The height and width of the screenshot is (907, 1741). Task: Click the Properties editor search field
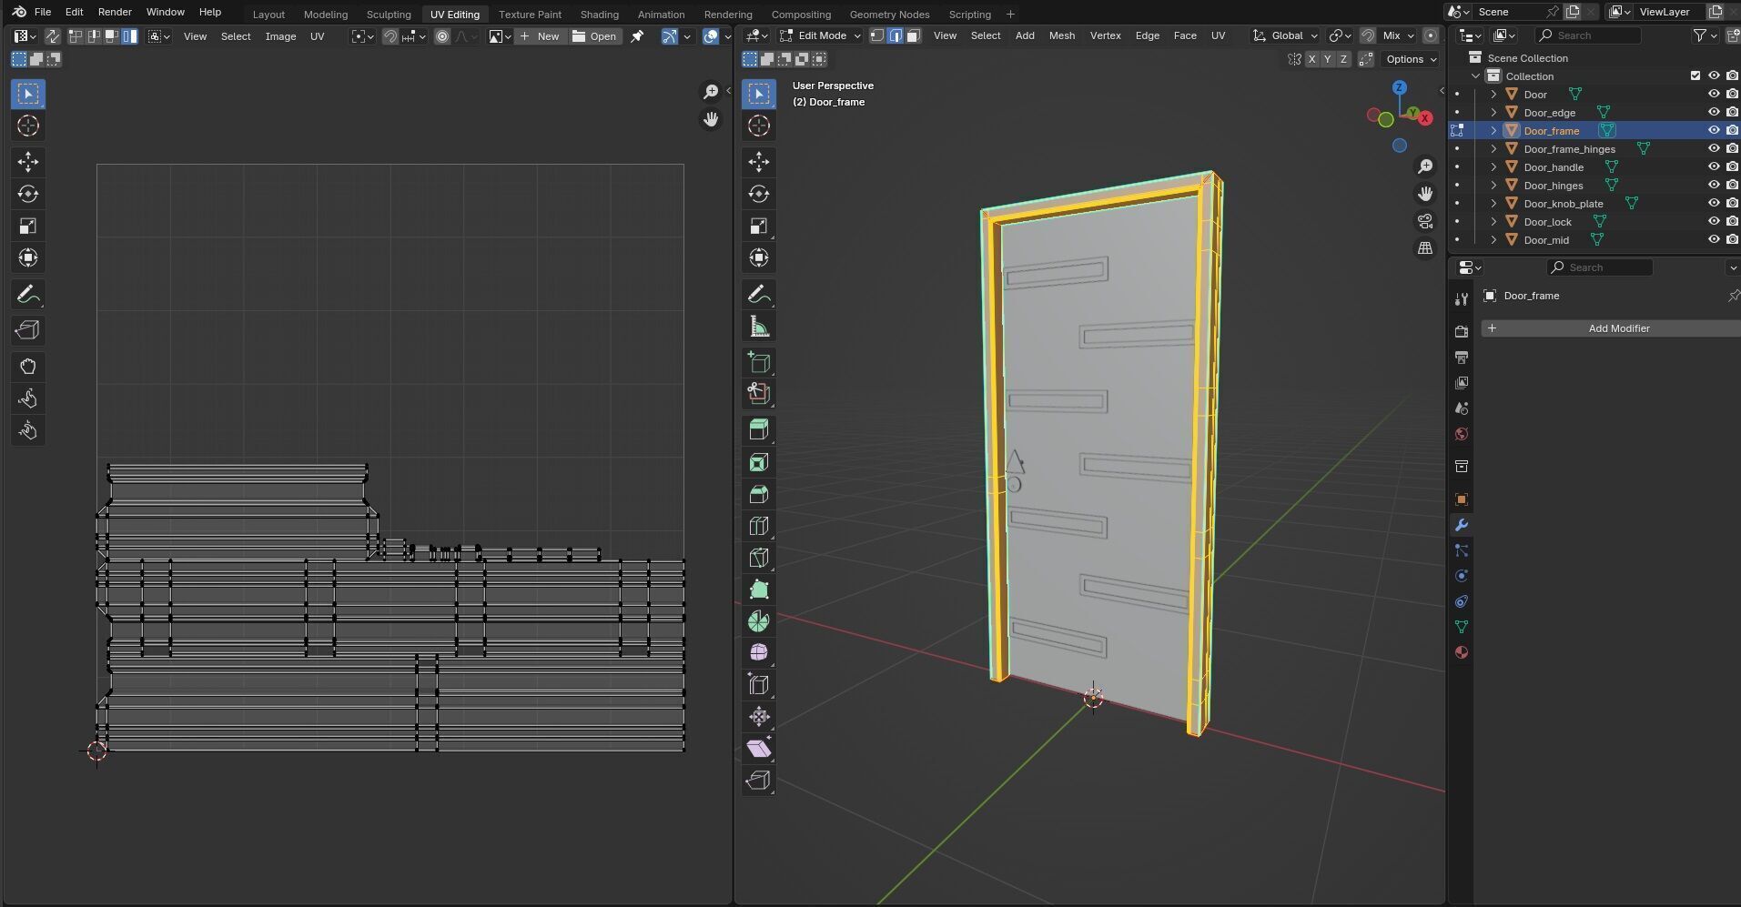click(1599, 267)
